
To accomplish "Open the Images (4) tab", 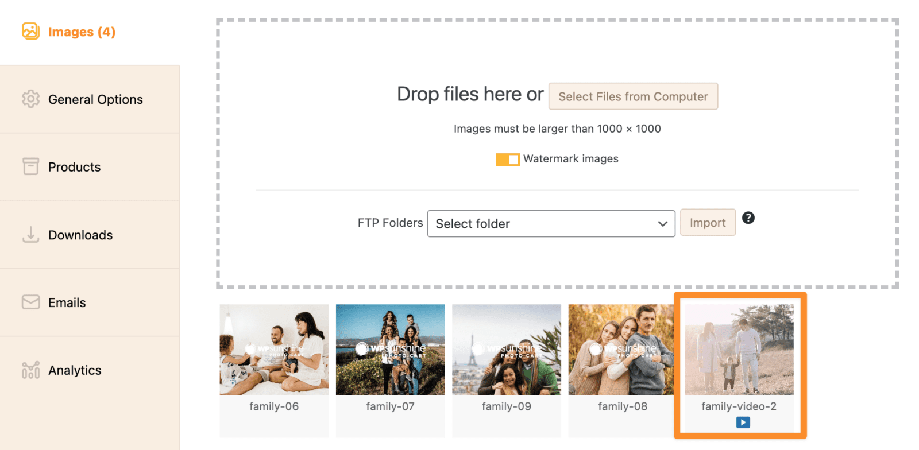I will coord(82,32).
